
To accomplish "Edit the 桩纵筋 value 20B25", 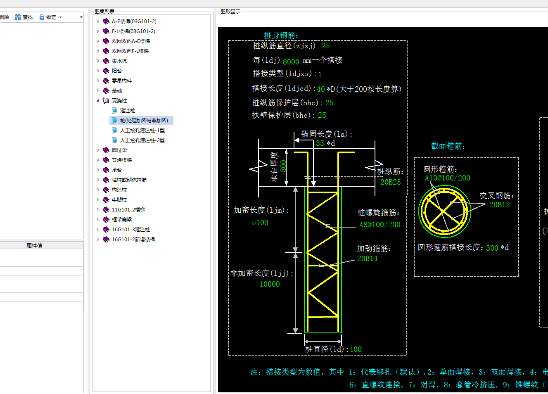I will 391,182.
